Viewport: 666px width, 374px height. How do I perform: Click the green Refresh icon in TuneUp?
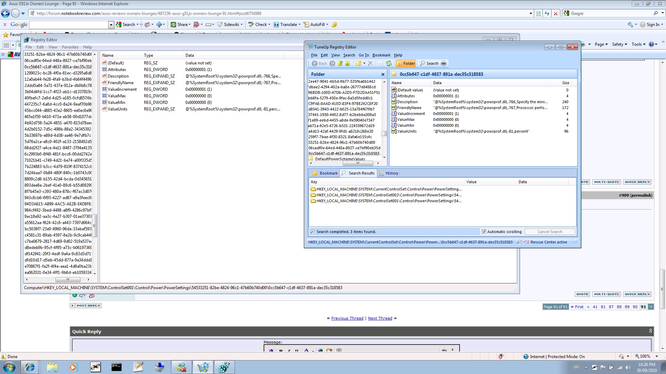click(x=389, y=63)
